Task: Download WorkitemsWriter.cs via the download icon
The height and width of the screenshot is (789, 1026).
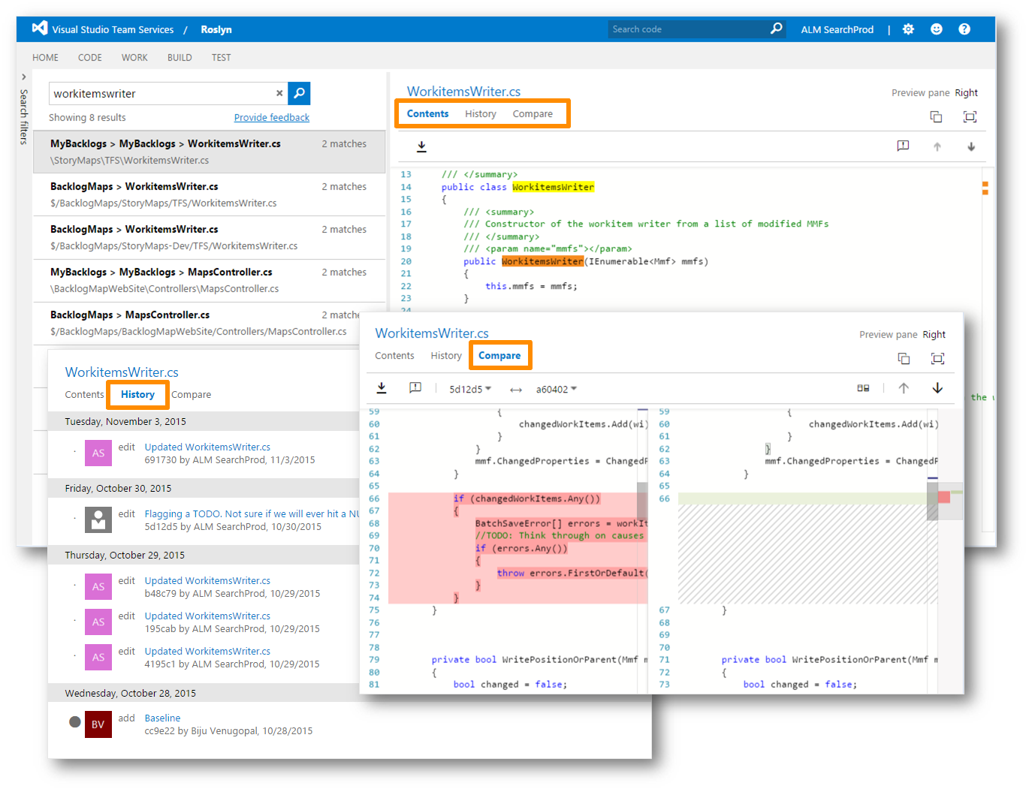Action: tap(382, 388)
